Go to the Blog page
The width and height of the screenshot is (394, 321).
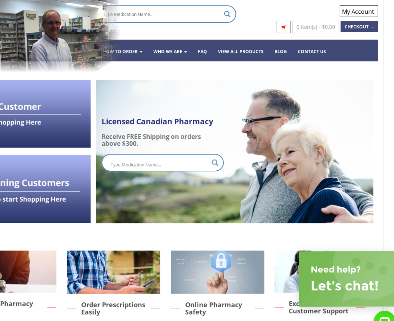[x=280, y=52]
